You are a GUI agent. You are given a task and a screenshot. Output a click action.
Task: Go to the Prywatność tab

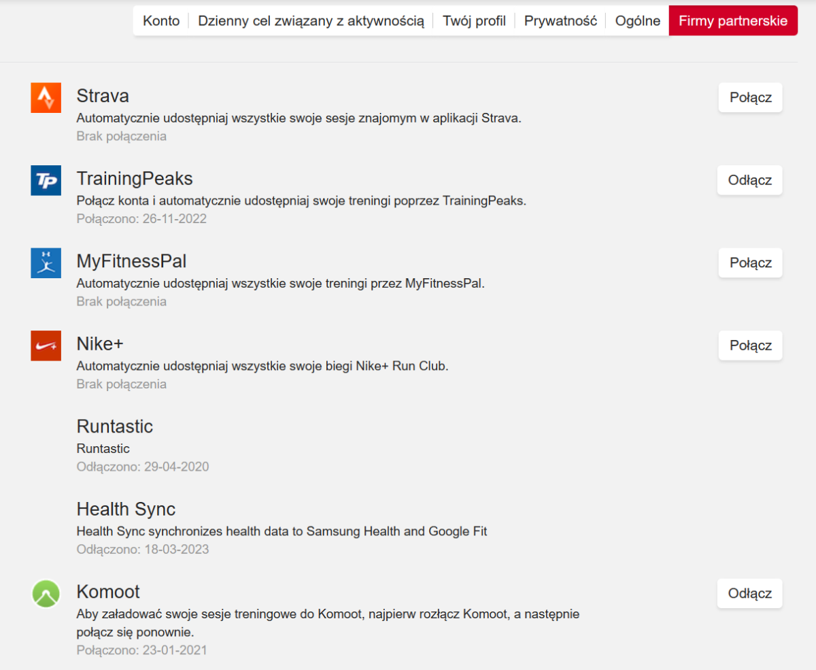point(560,21)
